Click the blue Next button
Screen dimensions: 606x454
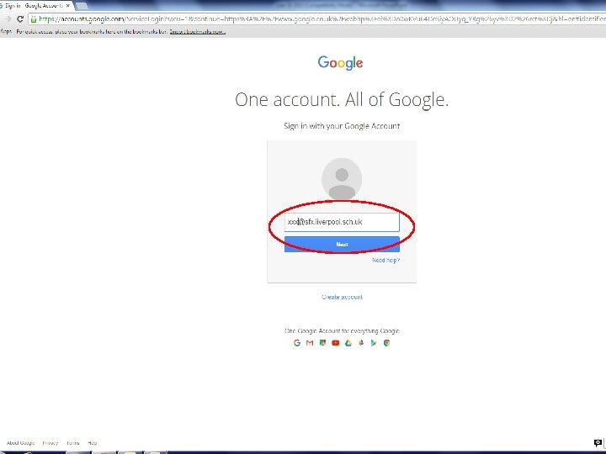point(342,245)
